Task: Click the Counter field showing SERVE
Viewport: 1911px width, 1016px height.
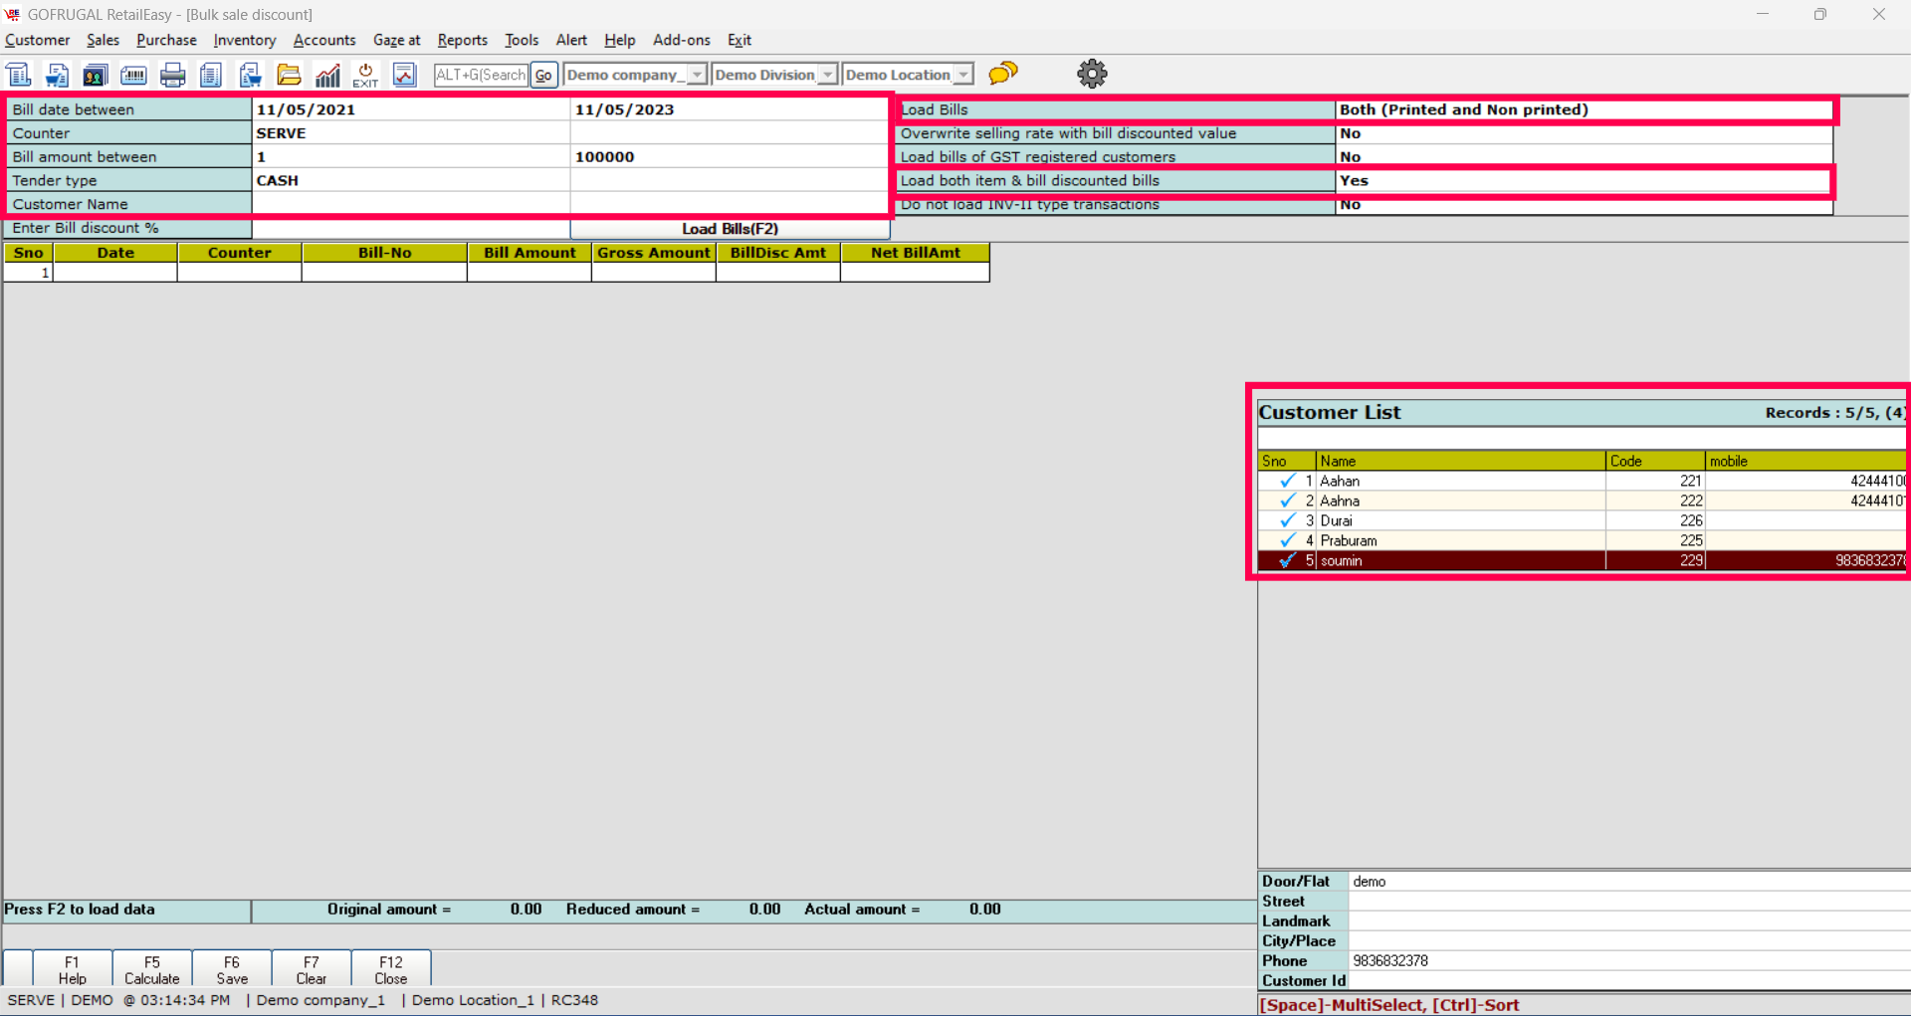Action: tap(411, 133)
